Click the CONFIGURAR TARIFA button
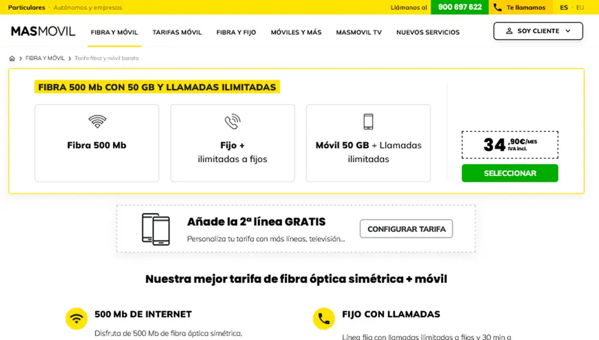The height and width of the screenshot is (340, 599). coord(406,228)
